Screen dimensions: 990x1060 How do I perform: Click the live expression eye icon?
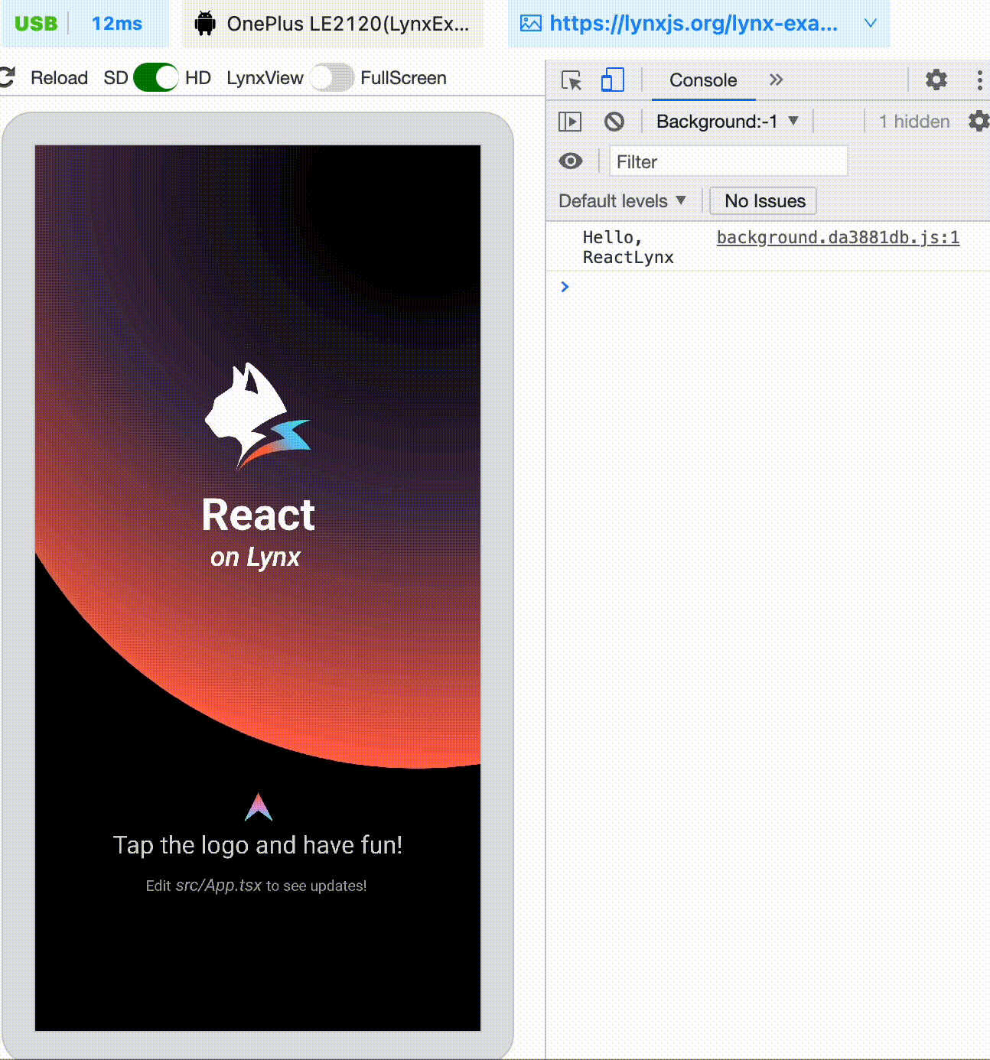tap(571, 161)
